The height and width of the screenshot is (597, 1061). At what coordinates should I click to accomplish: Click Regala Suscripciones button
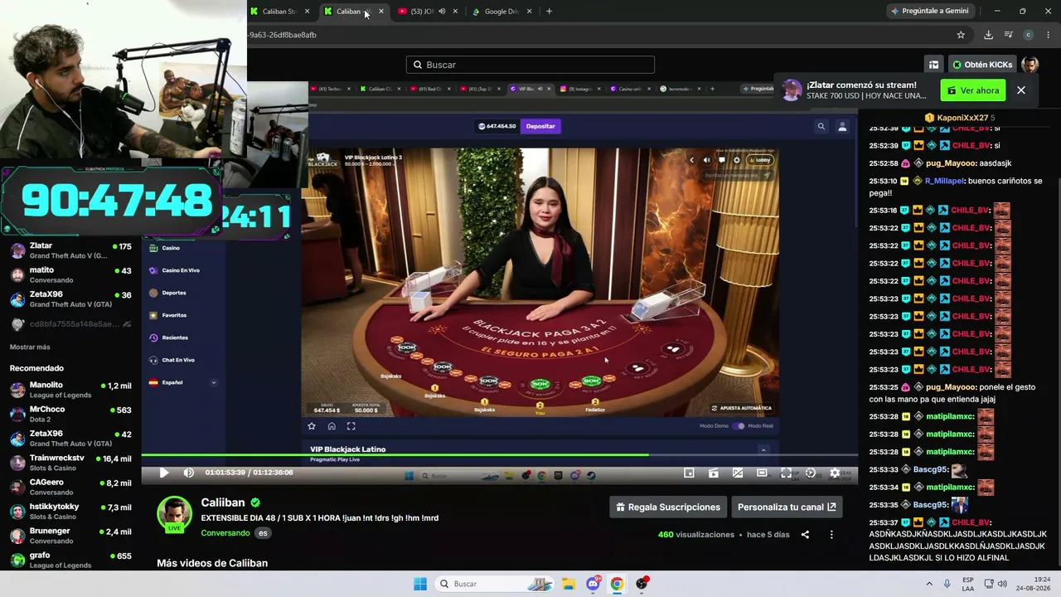pos(667,507)
